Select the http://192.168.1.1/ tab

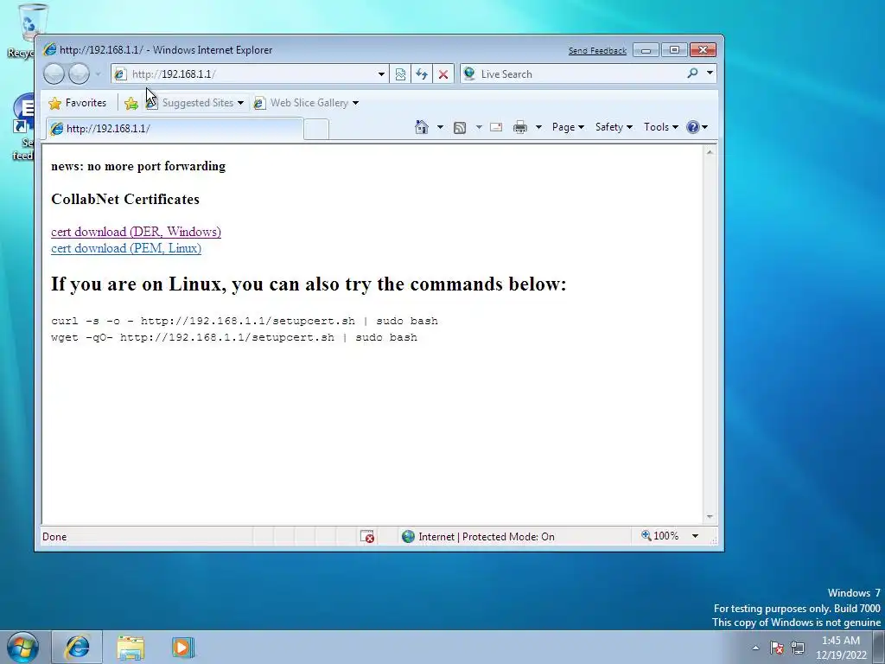pyautogui.click(x=175, y=129)
